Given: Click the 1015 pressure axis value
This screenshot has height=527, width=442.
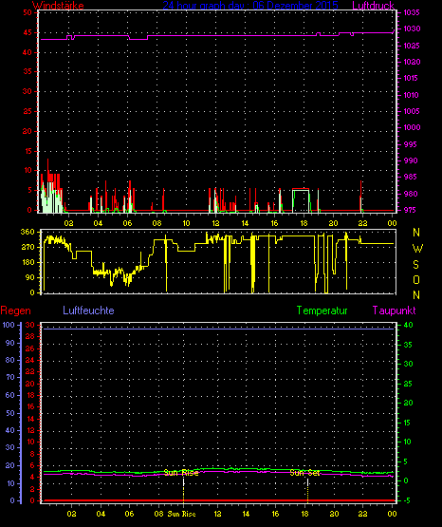Looking at the screenshot, I should 411,78.
